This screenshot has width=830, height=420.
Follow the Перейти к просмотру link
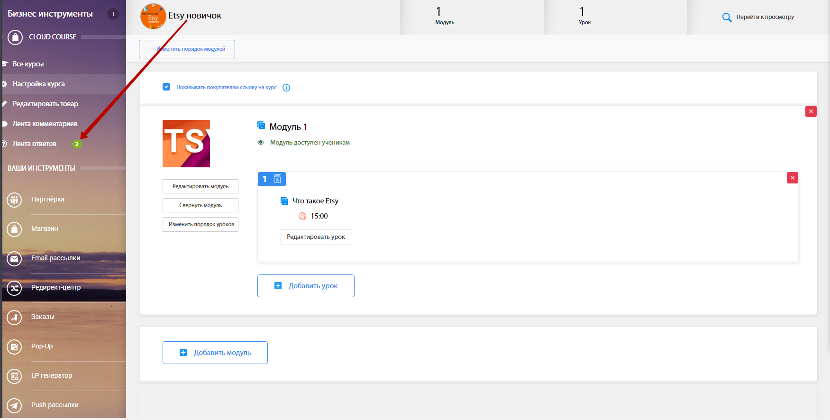tap(765, 17)
